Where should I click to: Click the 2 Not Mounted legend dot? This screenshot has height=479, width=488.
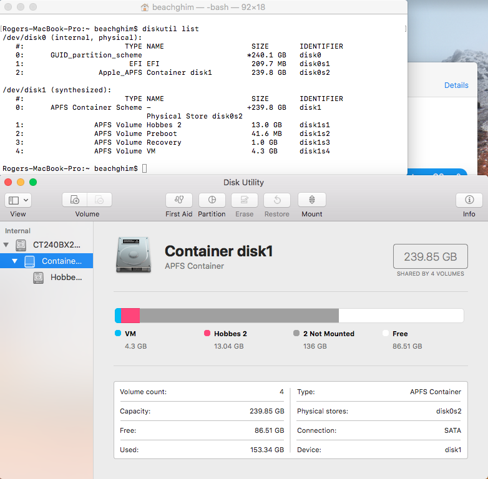click(296, 333)
